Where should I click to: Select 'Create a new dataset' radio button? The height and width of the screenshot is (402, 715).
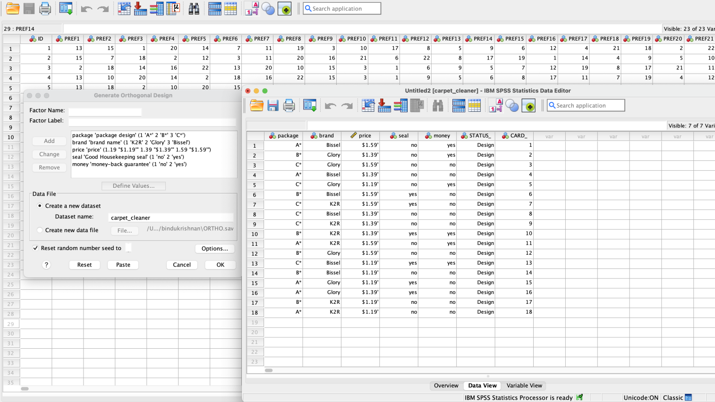coord(40,206)
